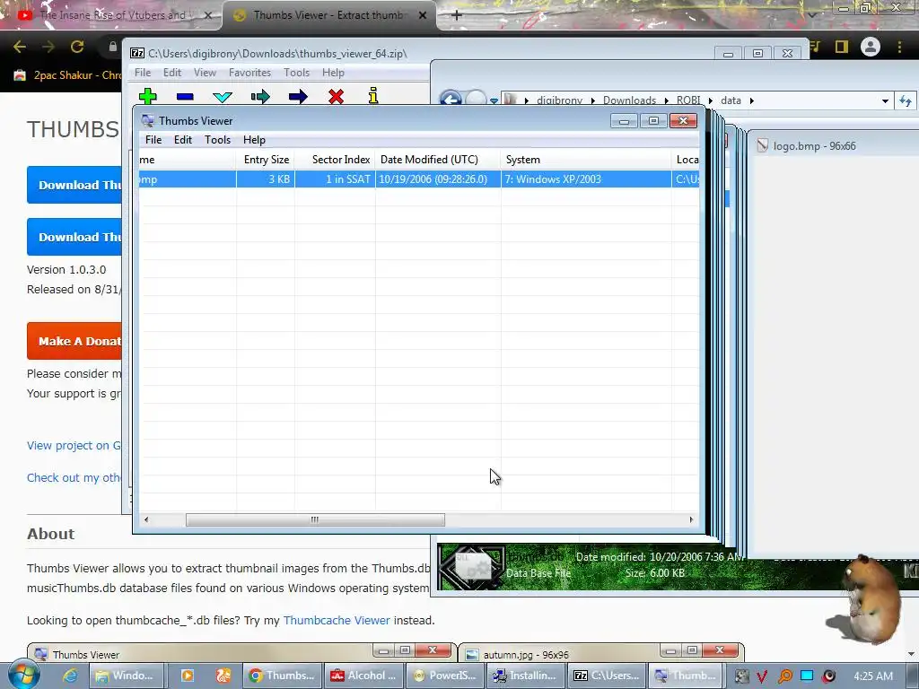The width and height of the screenshot is (919, 689).
Task: Expand the data breadcrumb arrow in Explorer
Action: 751,100
